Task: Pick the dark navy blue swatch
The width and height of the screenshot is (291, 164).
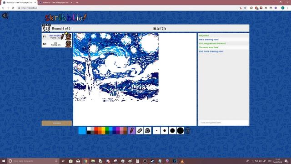Action: tap(114, 133)
